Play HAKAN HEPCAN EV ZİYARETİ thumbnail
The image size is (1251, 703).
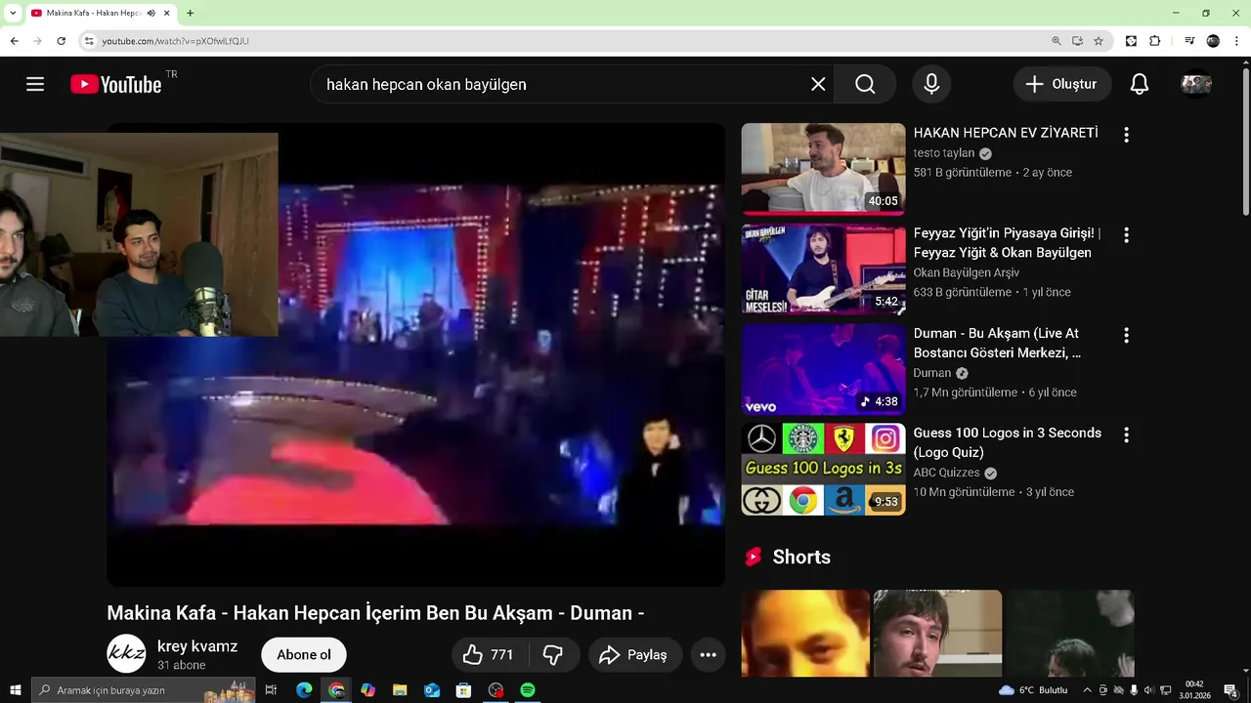pyautogui.click(x=823, y=168)
